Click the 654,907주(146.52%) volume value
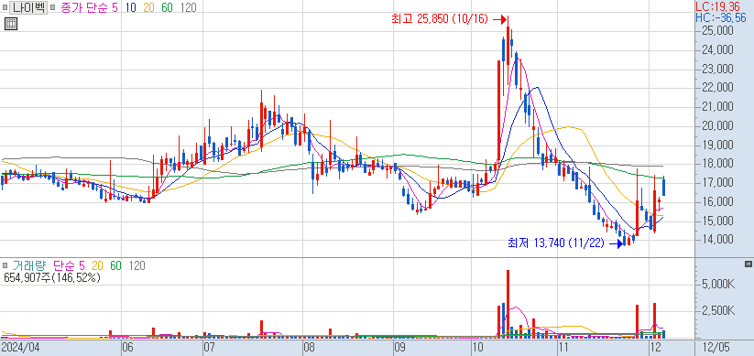754x356 pixels. click(52, 277)
